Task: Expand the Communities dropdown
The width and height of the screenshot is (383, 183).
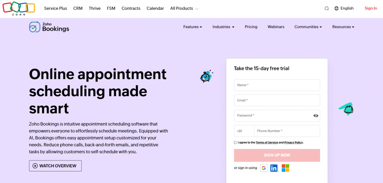Action: [308, 27]
